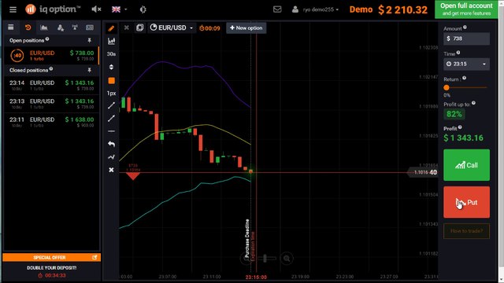Click Open full account button

(x=466, y=9)
